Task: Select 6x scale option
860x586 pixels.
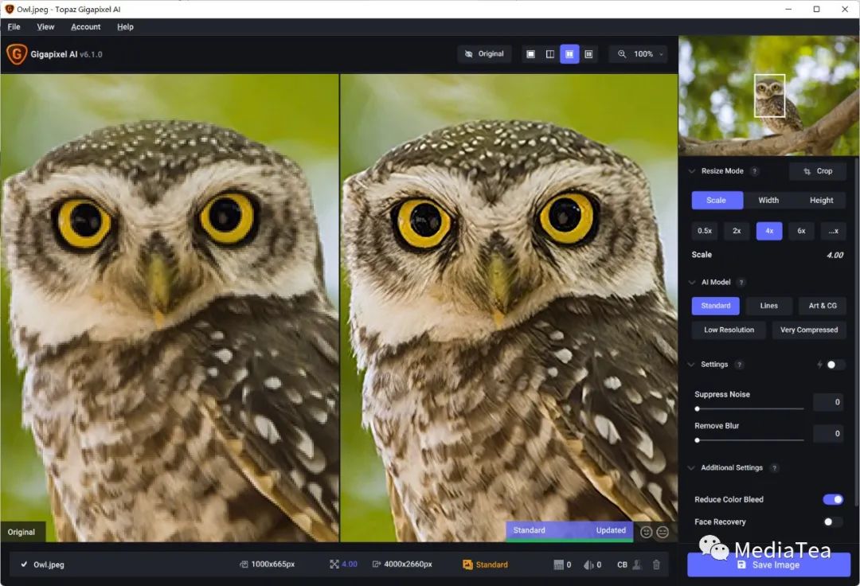Action: 801,231
